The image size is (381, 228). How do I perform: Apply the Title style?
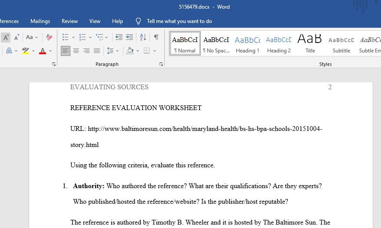310,44
